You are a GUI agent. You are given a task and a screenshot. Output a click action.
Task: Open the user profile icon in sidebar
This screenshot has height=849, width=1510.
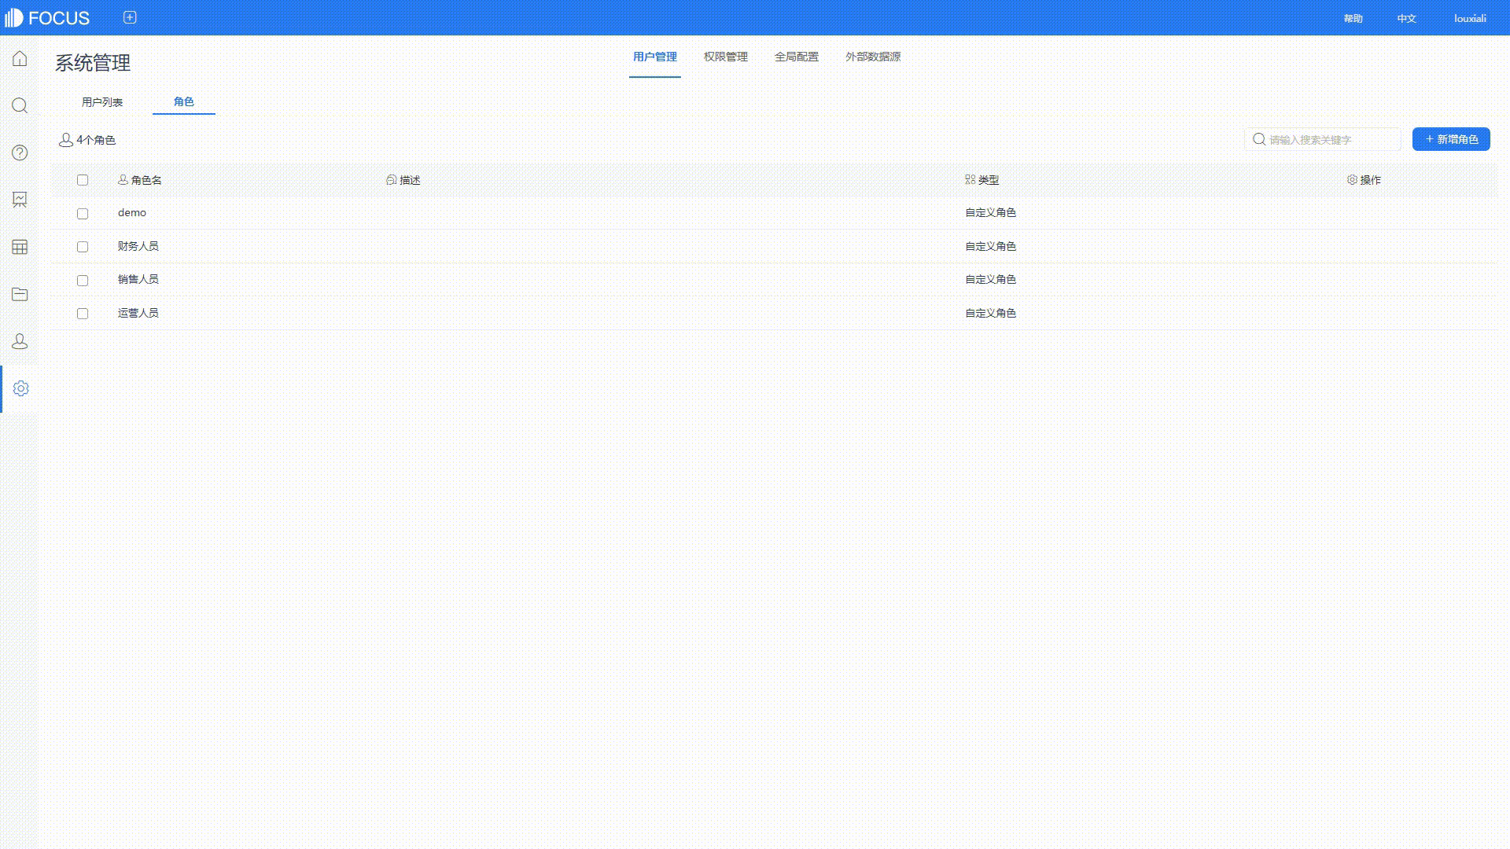[x=19, y=341]
